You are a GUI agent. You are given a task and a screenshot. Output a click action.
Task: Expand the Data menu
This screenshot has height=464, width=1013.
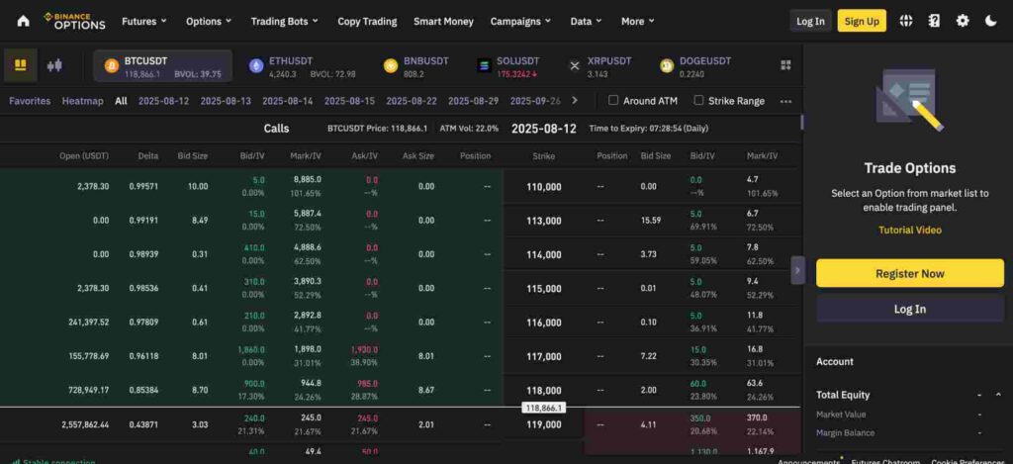point(586,21)
